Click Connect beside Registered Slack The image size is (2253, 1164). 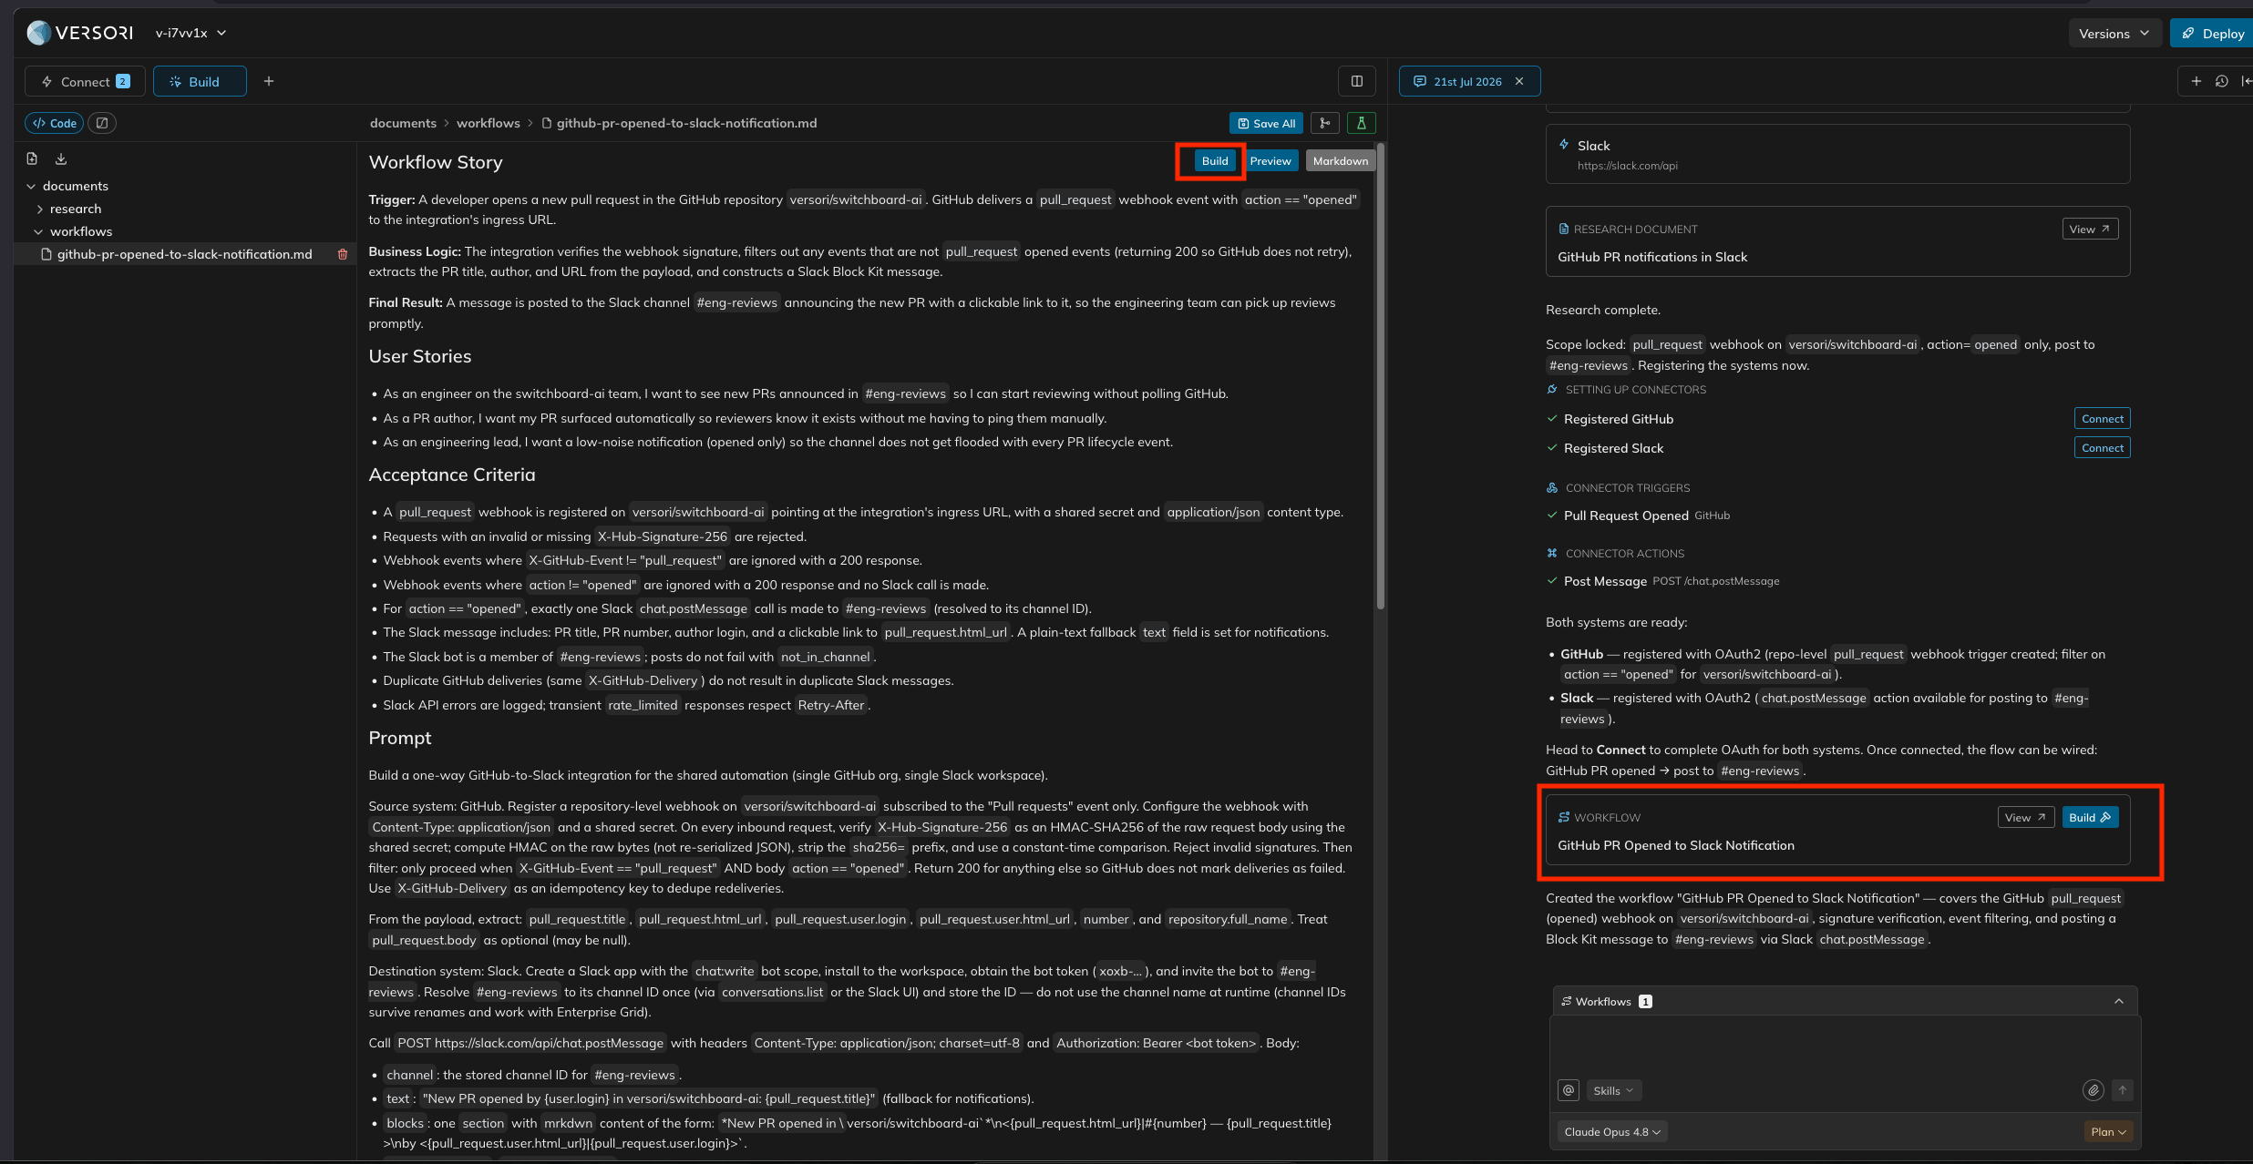click(x=2103, y=447)
